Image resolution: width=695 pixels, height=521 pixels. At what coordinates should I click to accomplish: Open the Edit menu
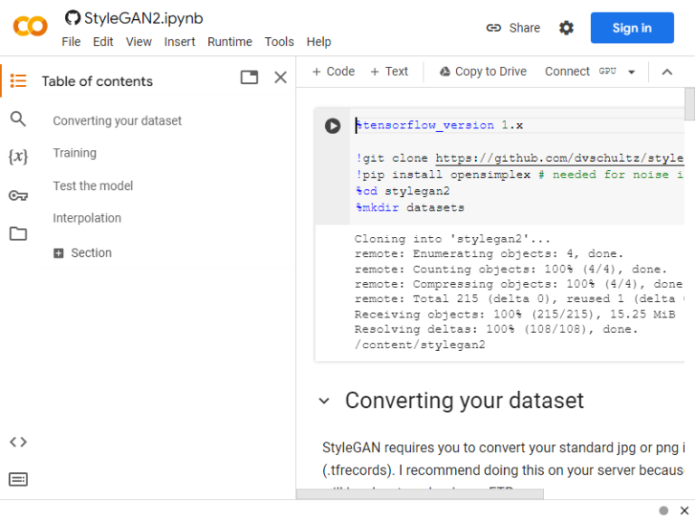103,42
